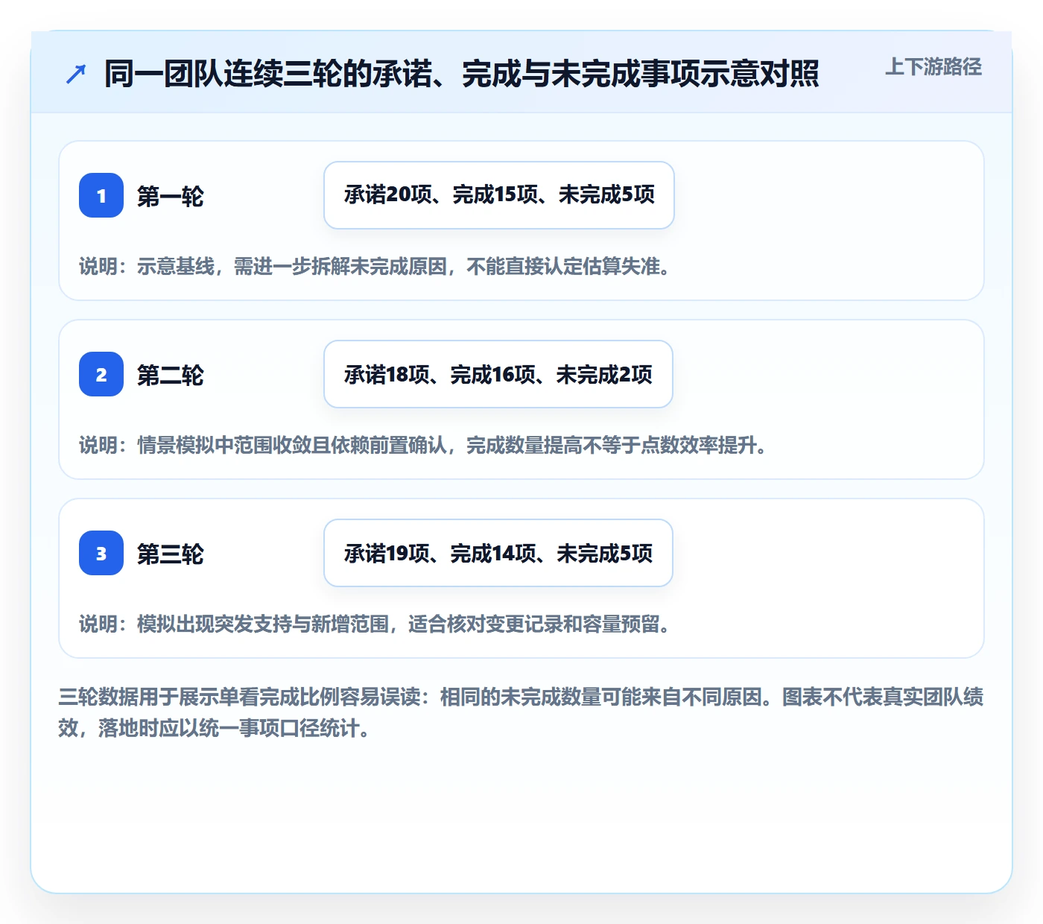This screenshot has height=924, width=1043.
Task: Click the 承诺20项、完成15项、未完成5项 box
Action: point(499,195)
